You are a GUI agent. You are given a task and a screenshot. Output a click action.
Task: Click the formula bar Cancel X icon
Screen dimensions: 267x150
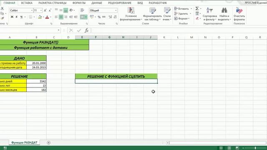pos(71,30)
